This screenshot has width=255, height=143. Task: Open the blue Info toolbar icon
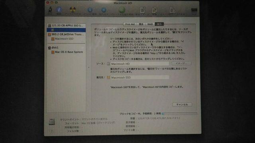click(x=59, y=10)
